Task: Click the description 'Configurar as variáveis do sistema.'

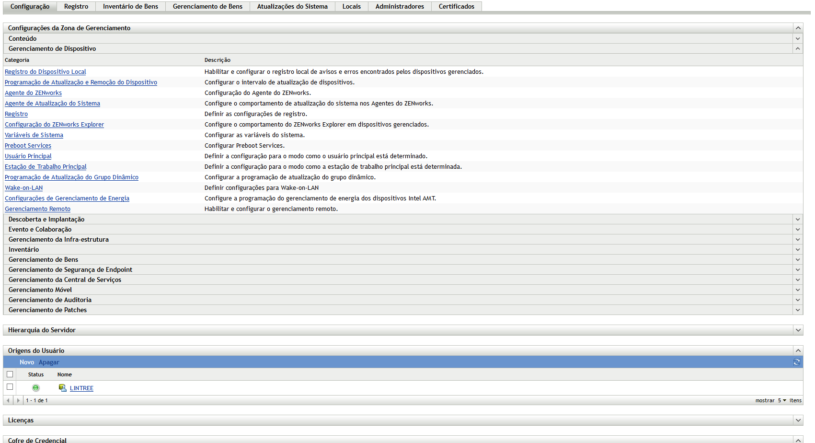Action: click(254, 135)
